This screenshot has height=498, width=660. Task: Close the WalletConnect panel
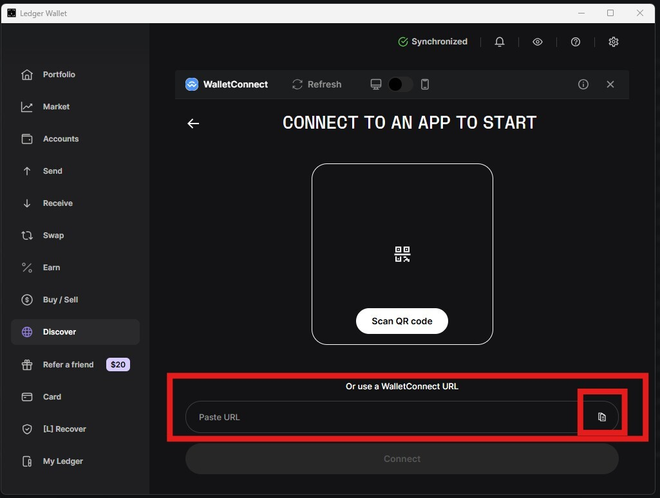coord(610,84)
